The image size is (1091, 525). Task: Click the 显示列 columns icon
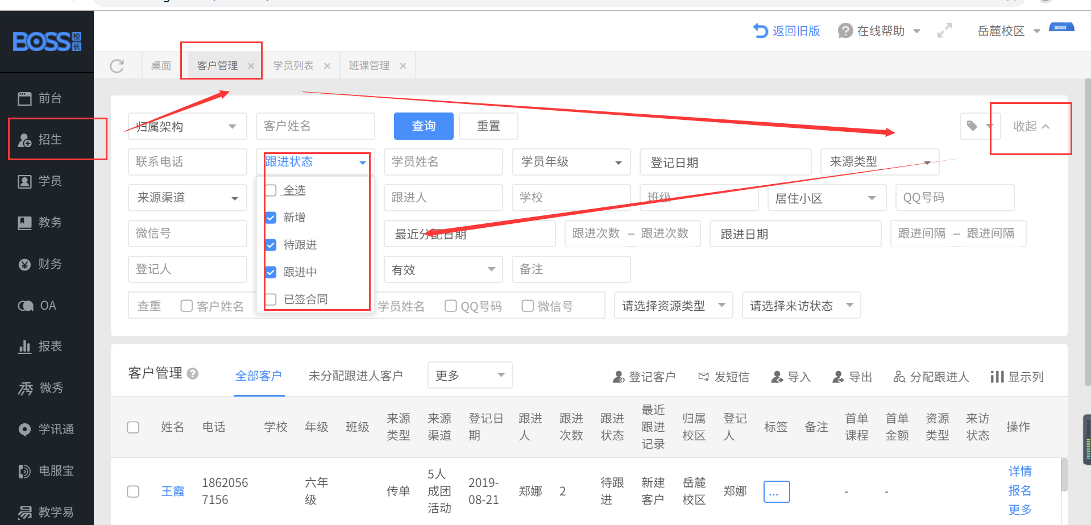pyautogui.click(x=997, y=377)
